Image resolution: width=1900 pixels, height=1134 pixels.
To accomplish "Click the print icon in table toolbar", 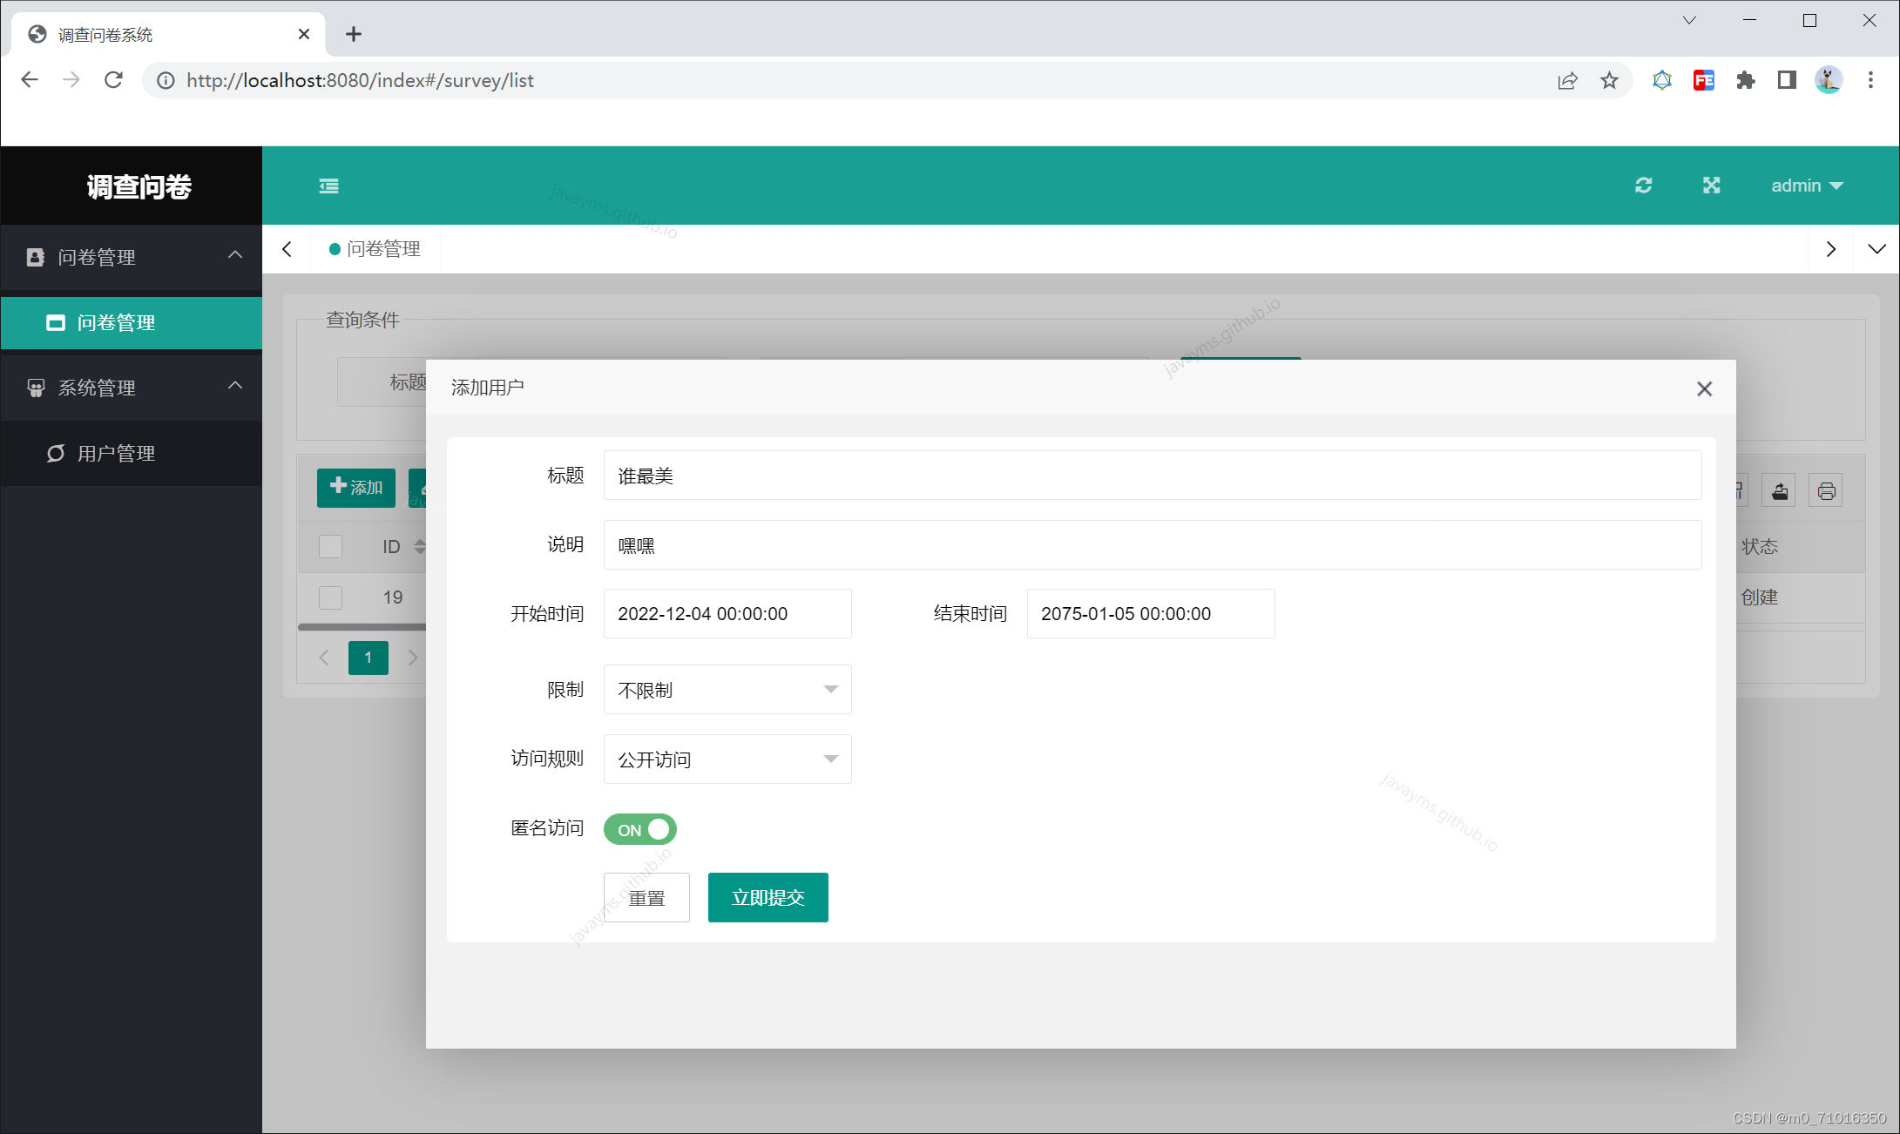I will [1826, 491].
